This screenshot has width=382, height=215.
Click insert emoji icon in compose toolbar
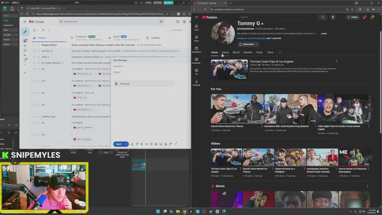click(x=151, y=144)
